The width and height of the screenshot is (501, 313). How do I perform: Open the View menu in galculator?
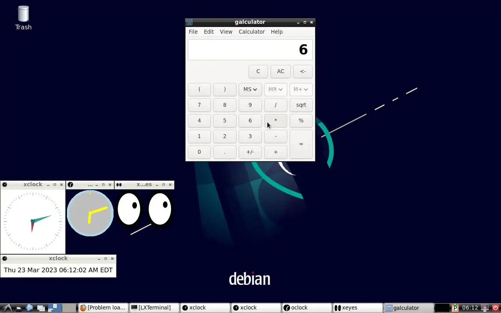click(x=226, y=32)
